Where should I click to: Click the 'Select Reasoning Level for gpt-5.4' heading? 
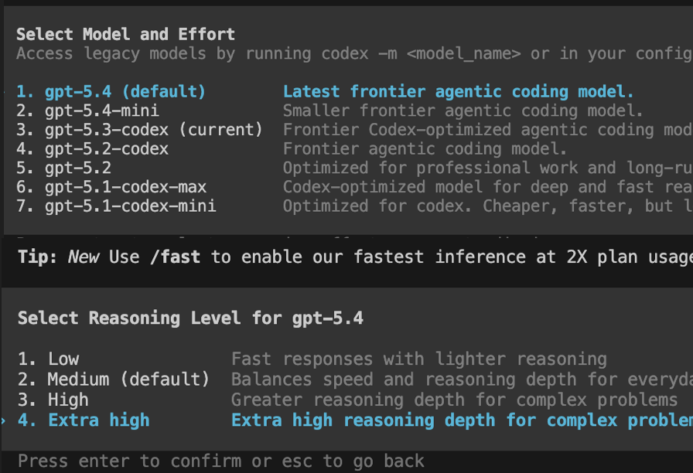click(x=190, y=318)
